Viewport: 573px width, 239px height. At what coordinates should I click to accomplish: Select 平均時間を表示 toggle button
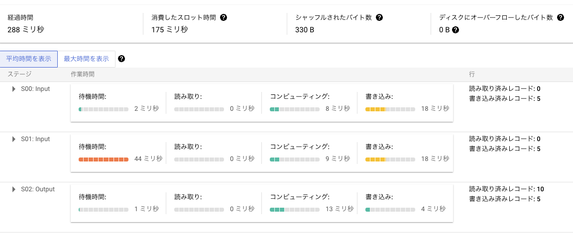pos(29,59)
